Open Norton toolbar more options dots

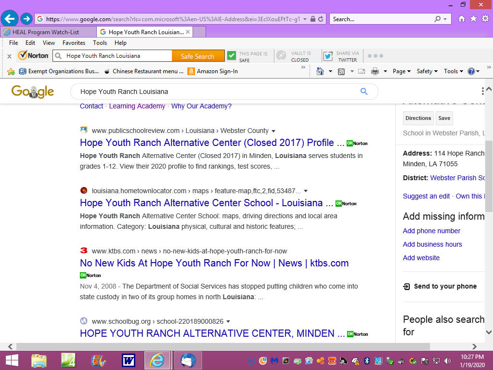click(376, 56)
